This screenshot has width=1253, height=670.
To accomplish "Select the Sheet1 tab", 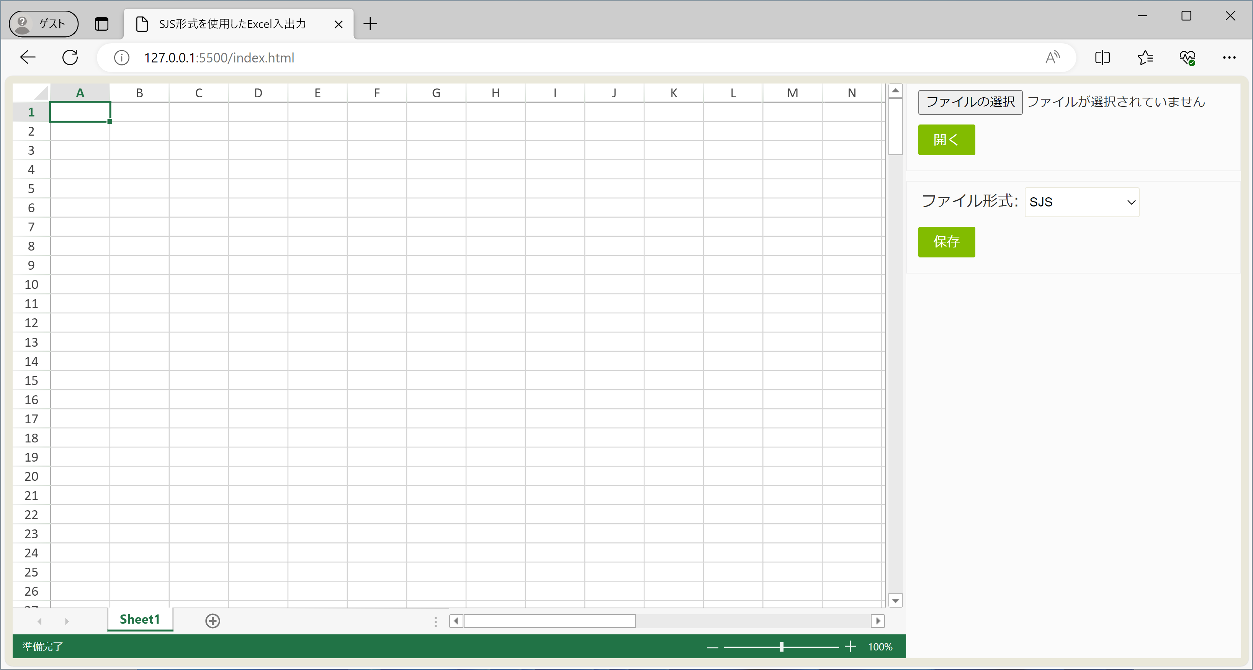I will point(140,619).
